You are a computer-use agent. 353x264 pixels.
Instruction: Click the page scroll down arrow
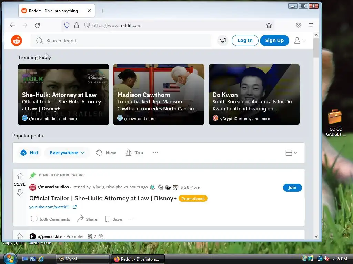[x=316, y=236]
